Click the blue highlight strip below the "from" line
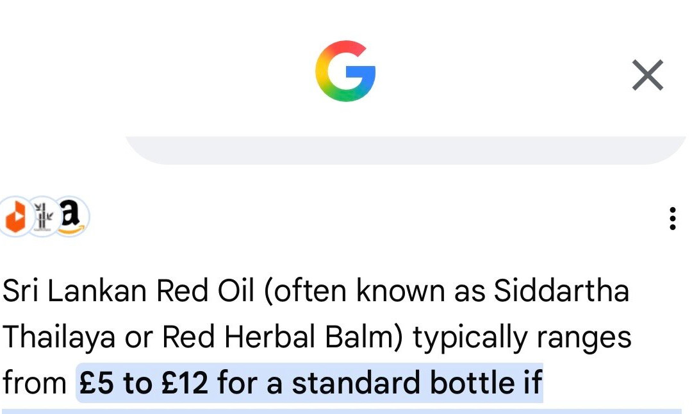This screenshot has width=692, height=414. [342, 411]
